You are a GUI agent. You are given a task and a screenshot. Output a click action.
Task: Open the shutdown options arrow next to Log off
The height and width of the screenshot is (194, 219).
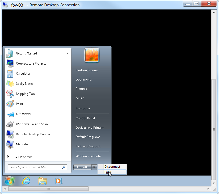coord(94,167)
